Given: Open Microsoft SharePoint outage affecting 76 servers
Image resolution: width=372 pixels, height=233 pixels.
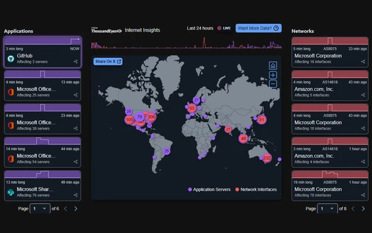Looking at the screenshot, I should pyautogui.click(x=43, y=186).
